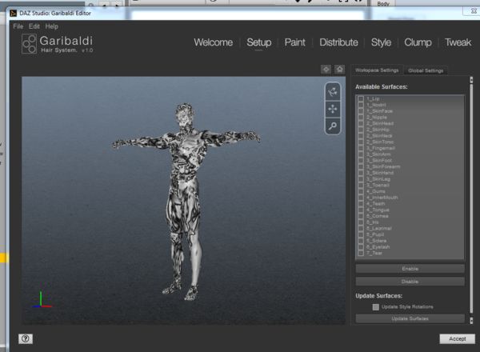Viewport: 480px width, 352px height.
Task: Click the Disable button
Action: pos(410,282)
